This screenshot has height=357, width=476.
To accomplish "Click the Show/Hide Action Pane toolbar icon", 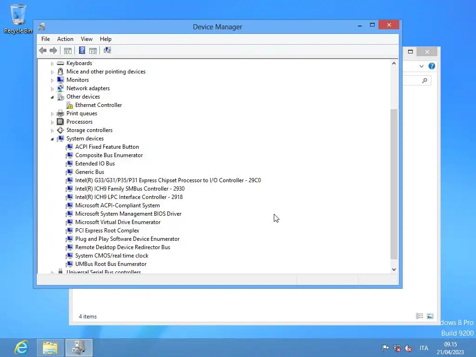I will [x=93, y=51].
